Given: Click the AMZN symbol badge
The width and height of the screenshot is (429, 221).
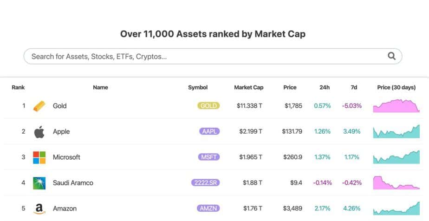Looking at the screenshot, I should tap(208, 208).
